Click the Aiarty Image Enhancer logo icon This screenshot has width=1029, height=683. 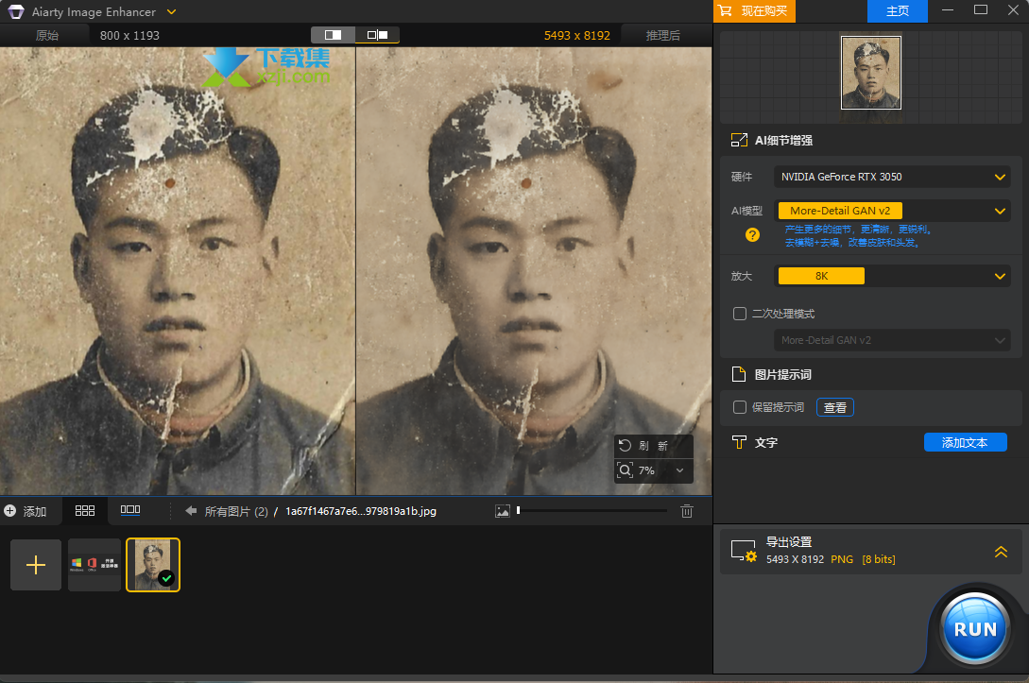[x=16, y=12]
